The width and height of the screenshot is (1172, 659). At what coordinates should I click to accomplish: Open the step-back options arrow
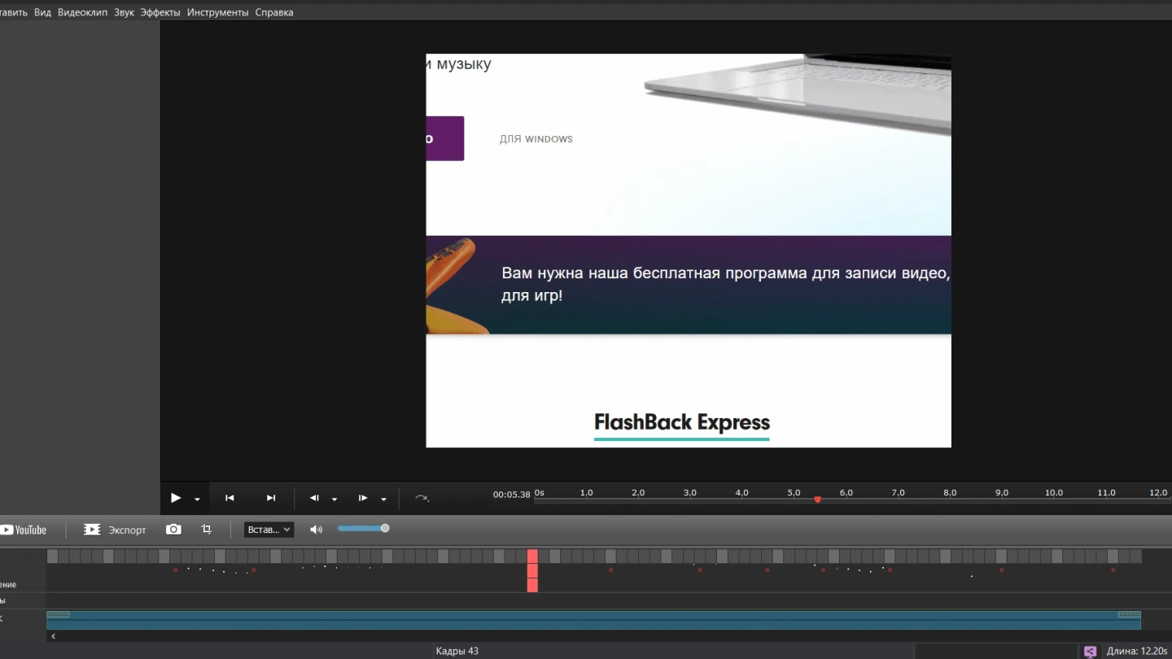coord(335,500)
